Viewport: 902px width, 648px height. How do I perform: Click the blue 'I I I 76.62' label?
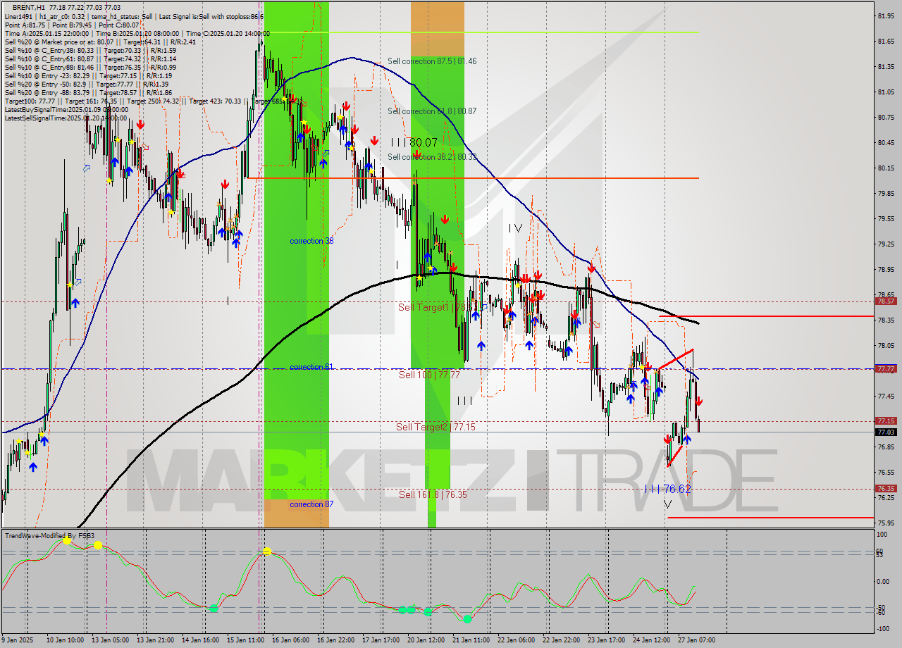667,489
